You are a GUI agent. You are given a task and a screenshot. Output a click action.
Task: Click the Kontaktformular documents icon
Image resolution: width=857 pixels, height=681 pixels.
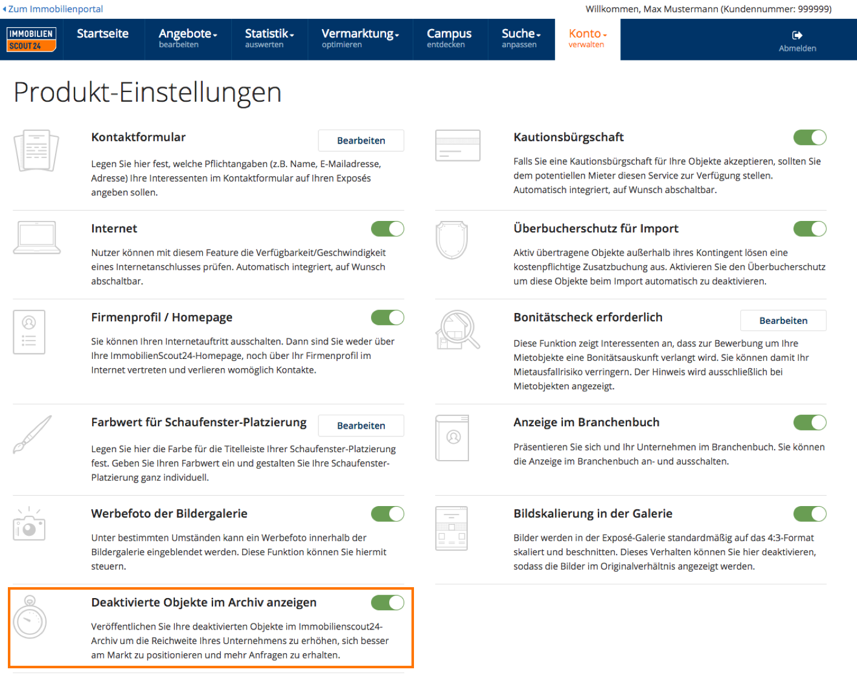36,151
